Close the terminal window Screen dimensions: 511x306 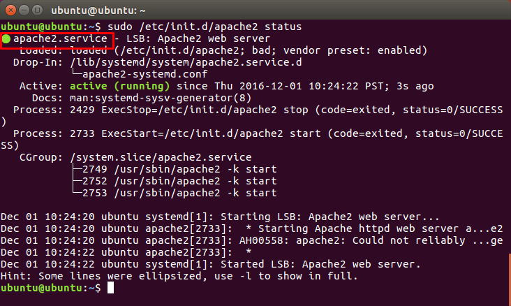point(9,9)
